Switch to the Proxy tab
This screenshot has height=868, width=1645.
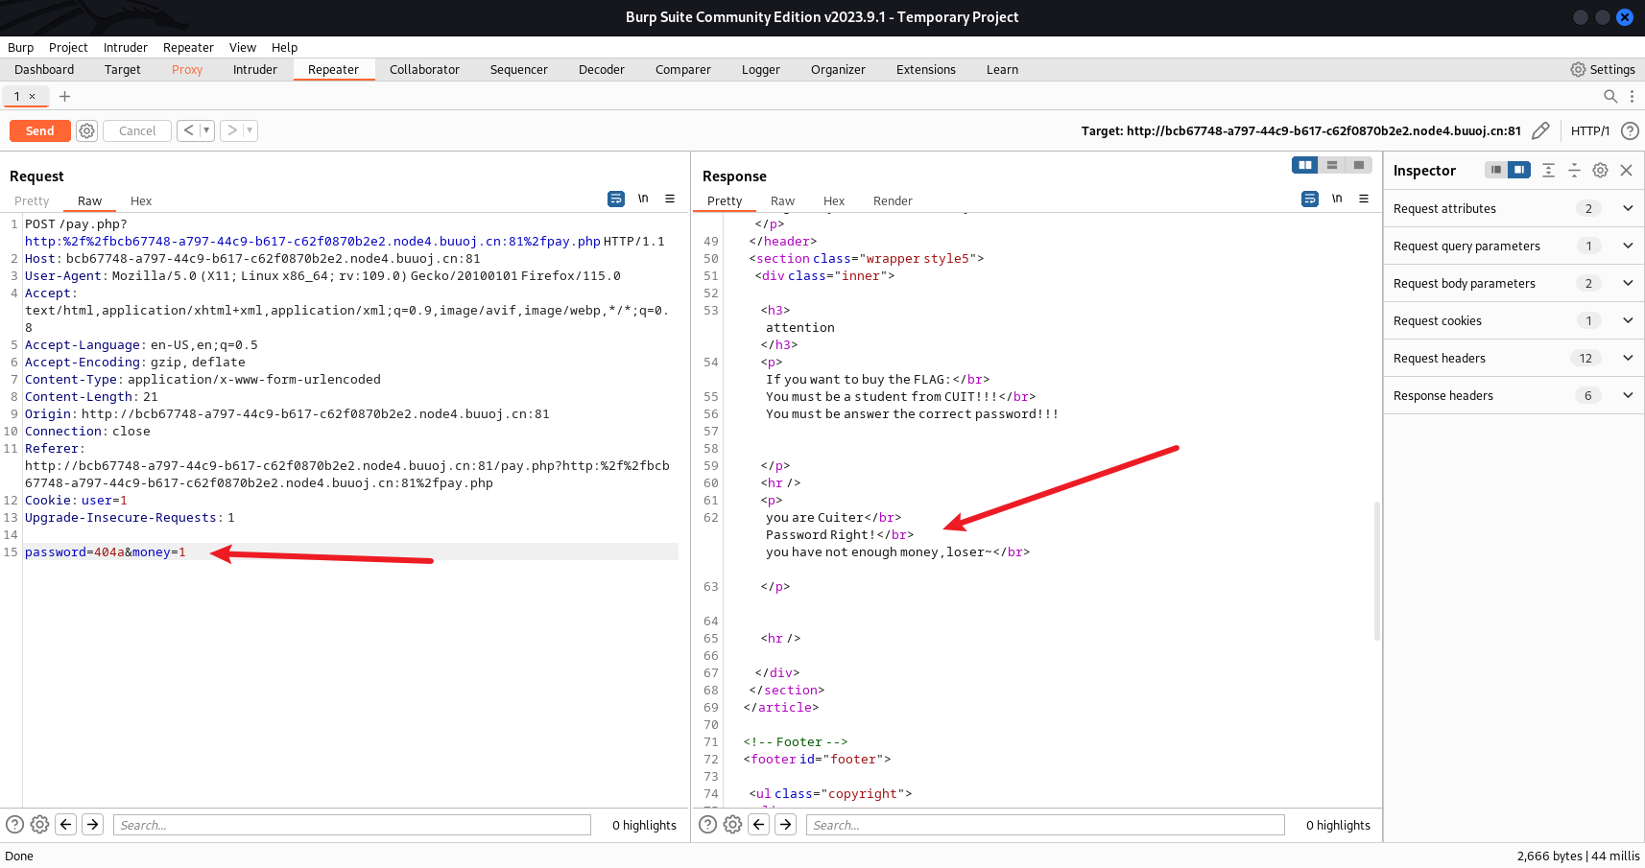187,69
